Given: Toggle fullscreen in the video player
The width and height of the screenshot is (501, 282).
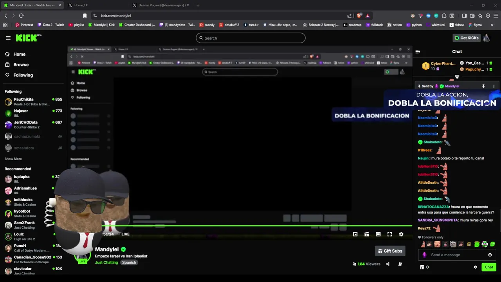Looking at the screenshot, I should tap(389, 234).
